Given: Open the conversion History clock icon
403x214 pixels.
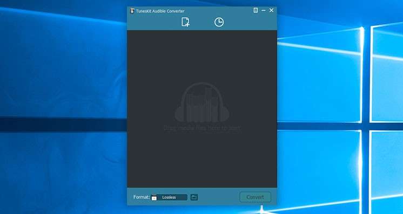Looking at the screenshot, I should (219, 22).
